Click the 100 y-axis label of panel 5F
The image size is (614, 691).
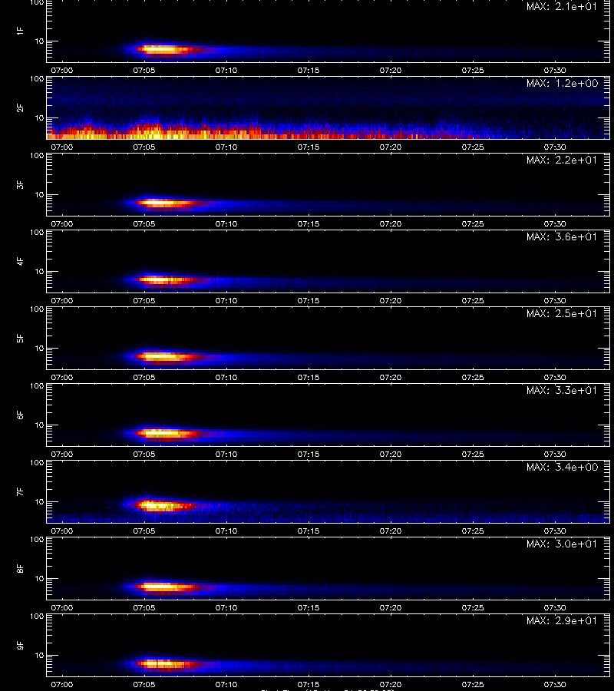(37, 309)
